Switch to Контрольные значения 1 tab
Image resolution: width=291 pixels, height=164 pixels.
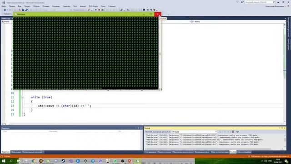pos(33,152)
